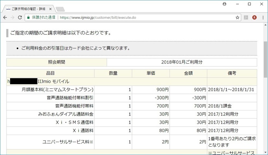
Task: Click the 単価 column header
Action: pos(151,73)
